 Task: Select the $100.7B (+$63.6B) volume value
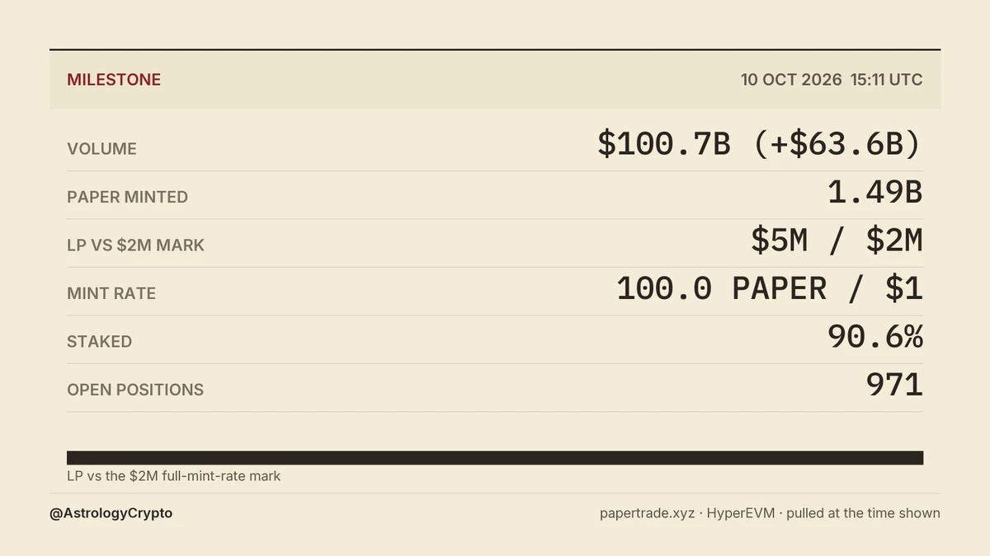[x=760, y=144]
